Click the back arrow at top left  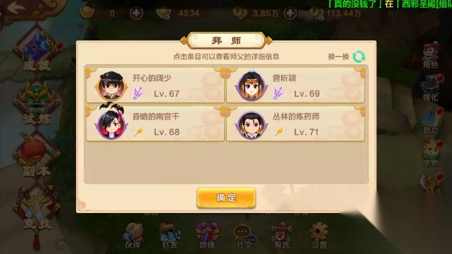(16, 9)
